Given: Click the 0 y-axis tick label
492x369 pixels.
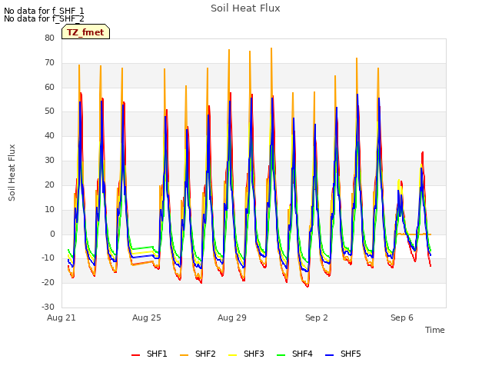Looking at the screenshot, I should (52, 234).
